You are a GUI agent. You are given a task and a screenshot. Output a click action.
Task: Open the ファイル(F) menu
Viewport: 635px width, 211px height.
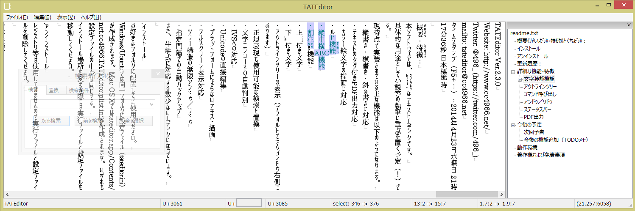(x=17, y=17)
